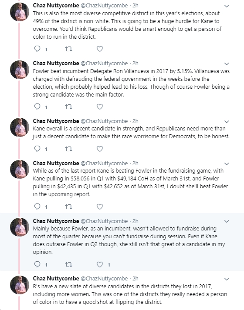Unlike the tweet about fundraising during session
The width and height of the screenshot is (244, 310).
click(x=100, y=264)
